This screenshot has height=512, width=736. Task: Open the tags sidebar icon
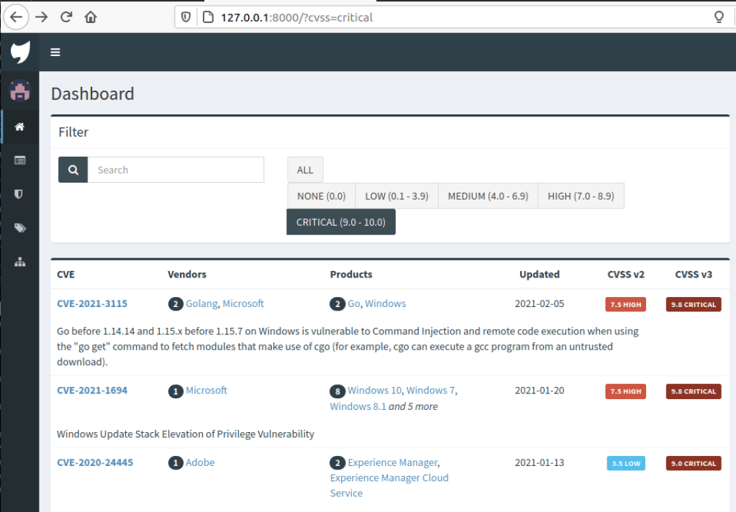tap(20, 228)
